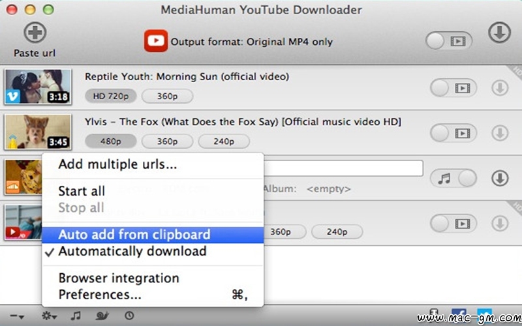Click title Reptile Youth: Morning Sun
522x326 pixels.
pos(187,77)
